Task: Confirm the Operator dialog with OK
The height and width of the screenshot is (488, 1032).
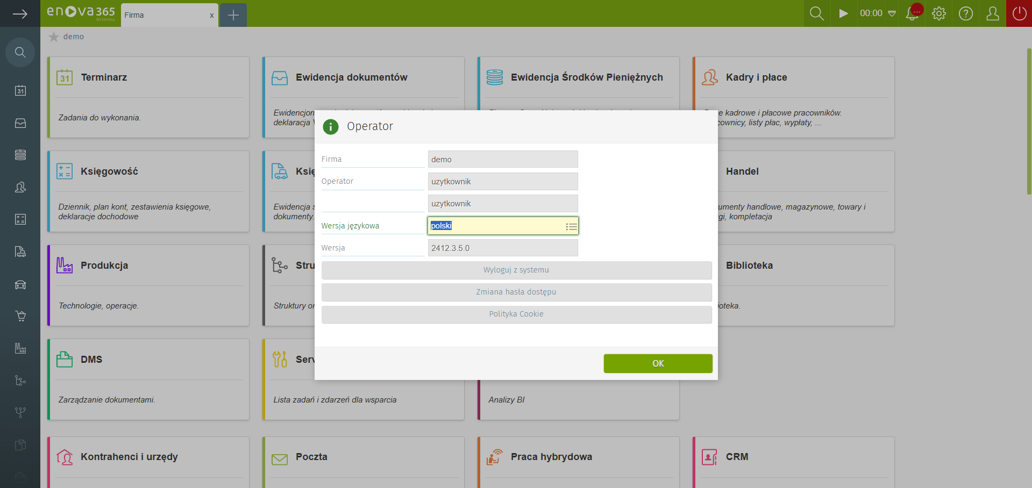Action: (x=658, y=363)
